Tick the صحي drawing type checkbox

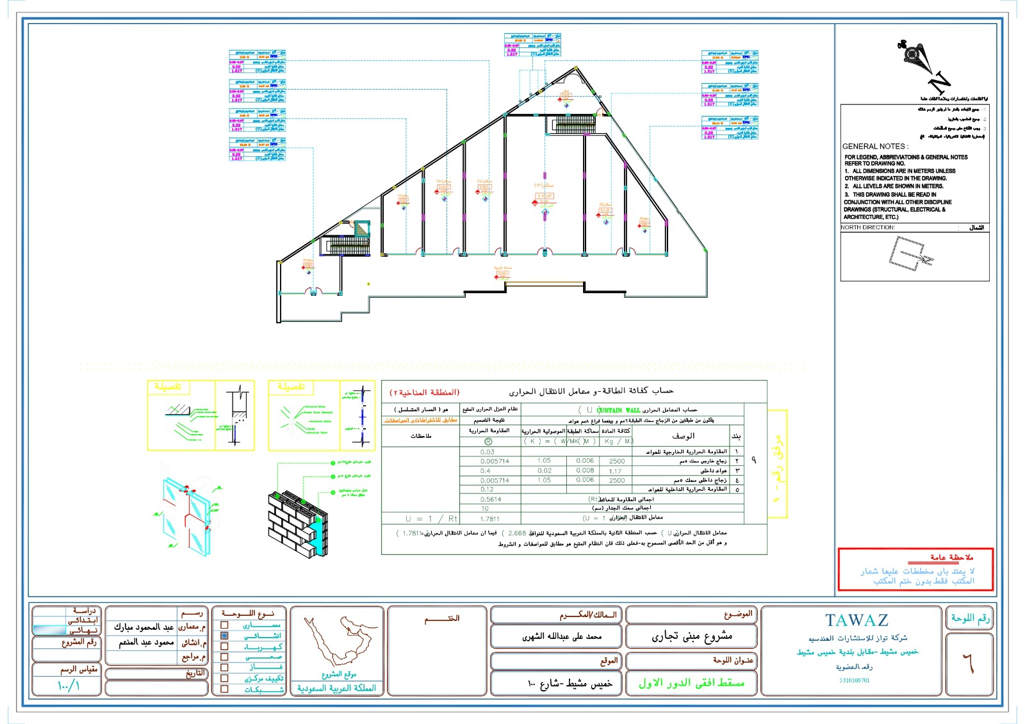point(224,657)
